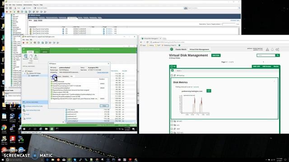Open Internet Explorer in guest VM taskbar
Viewport: 289px width, 162px height.
pyautogui.click(x=41, y=129)
